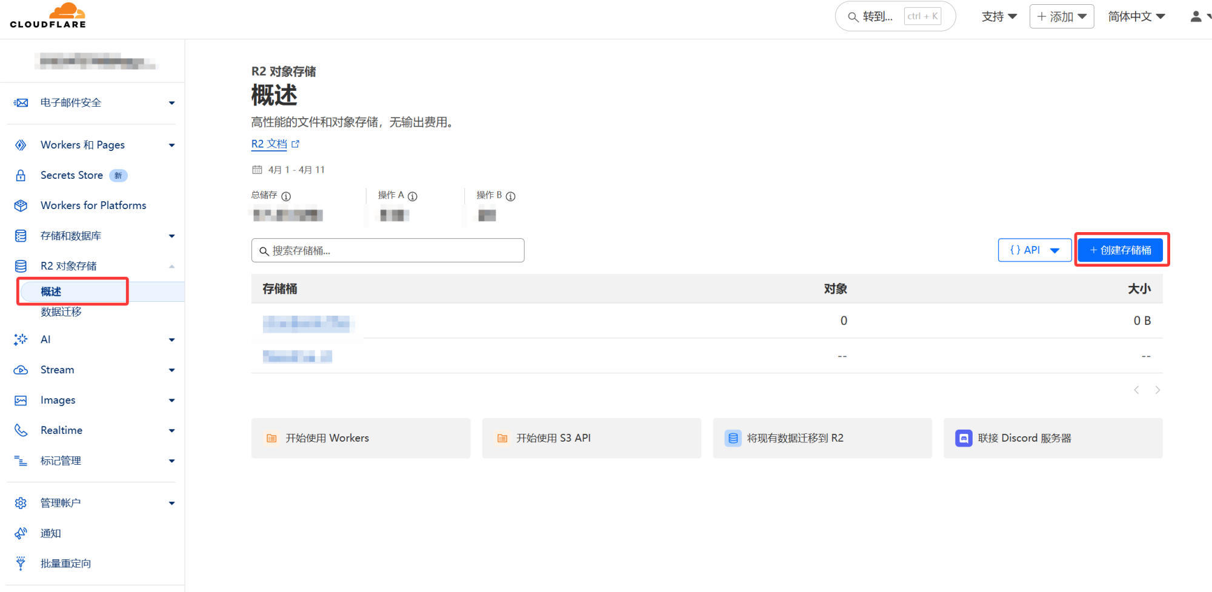This screenshot has width=1212, height=592.
Task: Click the blurred account name in sidebar
Action: [x=97, y=61]
